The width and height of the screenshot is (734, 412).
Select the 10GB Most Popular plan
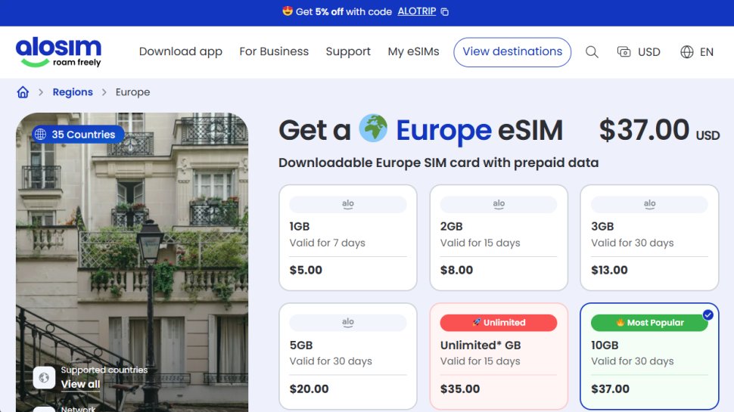coord(648,355)
